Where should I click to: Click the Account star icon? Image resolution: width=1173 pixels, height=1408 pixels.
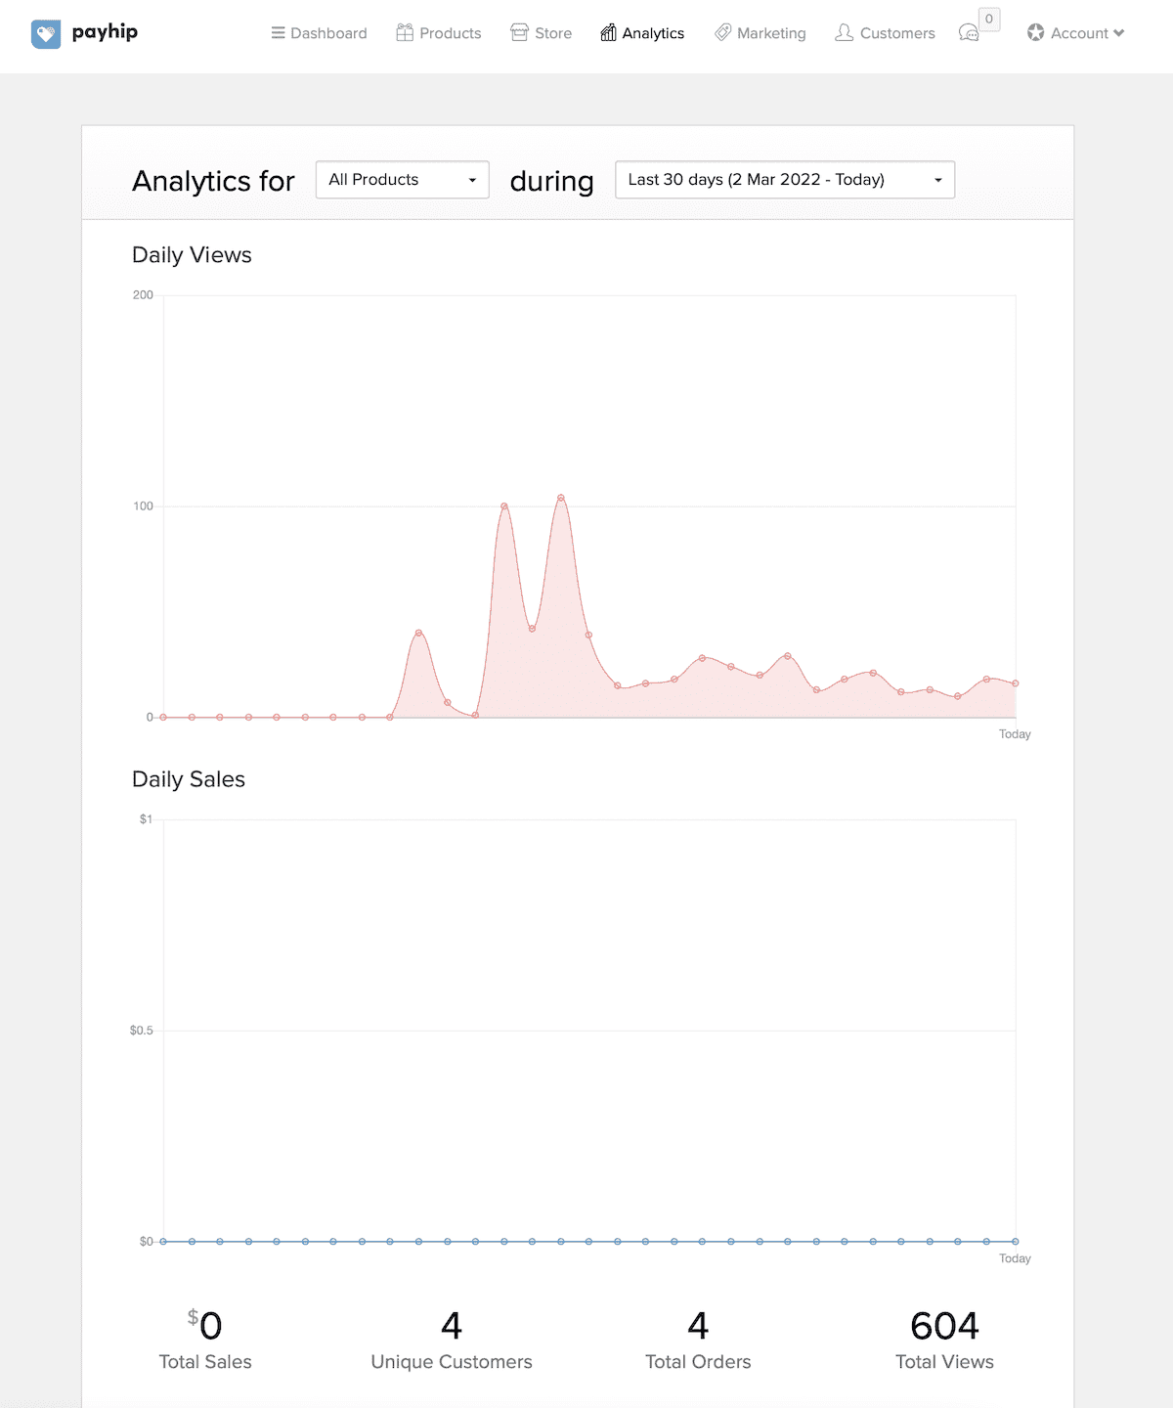[1036, 33]
